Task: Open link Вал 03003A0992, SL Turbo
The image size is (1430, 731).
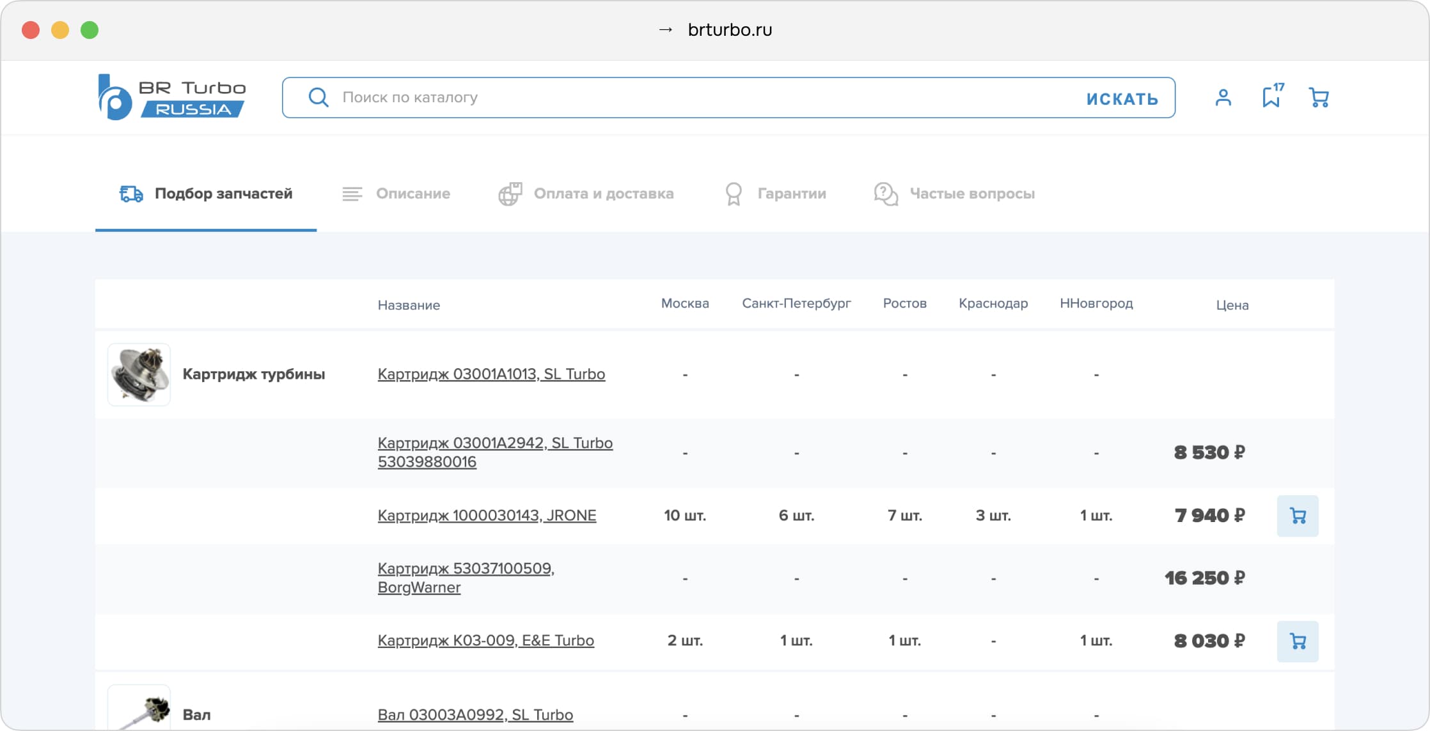Action: (475, 714)
